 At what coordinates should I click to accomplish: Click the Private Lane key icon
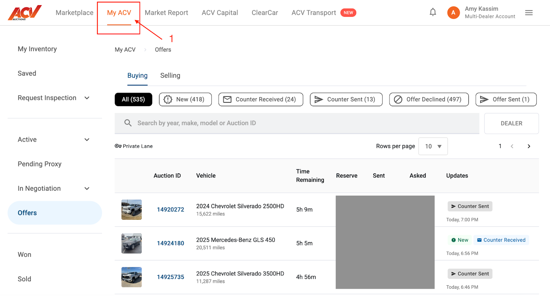point(118,146)
